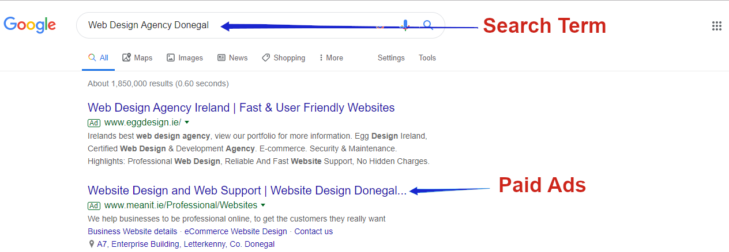This screenshot has height=252, width=729.
Task: Click the Images tab picture icon
Action: click(171, 58)
